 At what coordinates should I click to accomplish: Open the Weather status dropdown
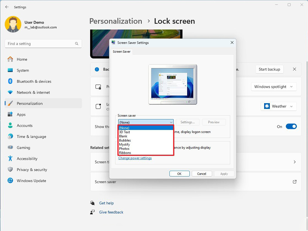(278, 106)
